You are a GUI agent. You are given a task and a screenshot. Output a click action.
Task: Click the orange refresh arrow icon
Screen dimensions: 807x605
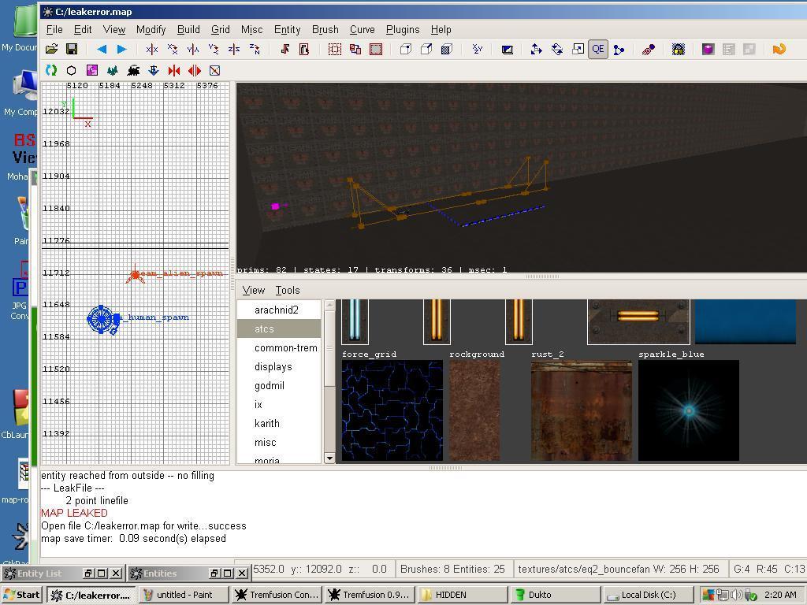779,49
